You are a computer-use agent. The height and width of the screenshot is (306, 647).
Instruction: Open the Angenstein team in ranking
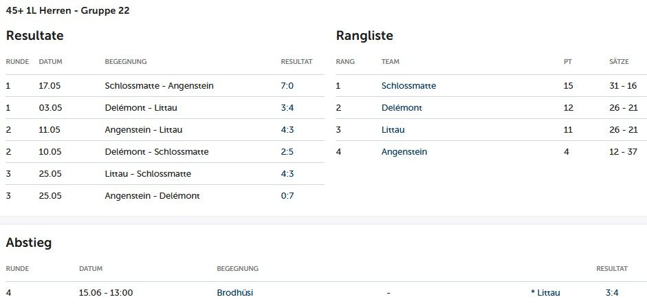point(404,152)
